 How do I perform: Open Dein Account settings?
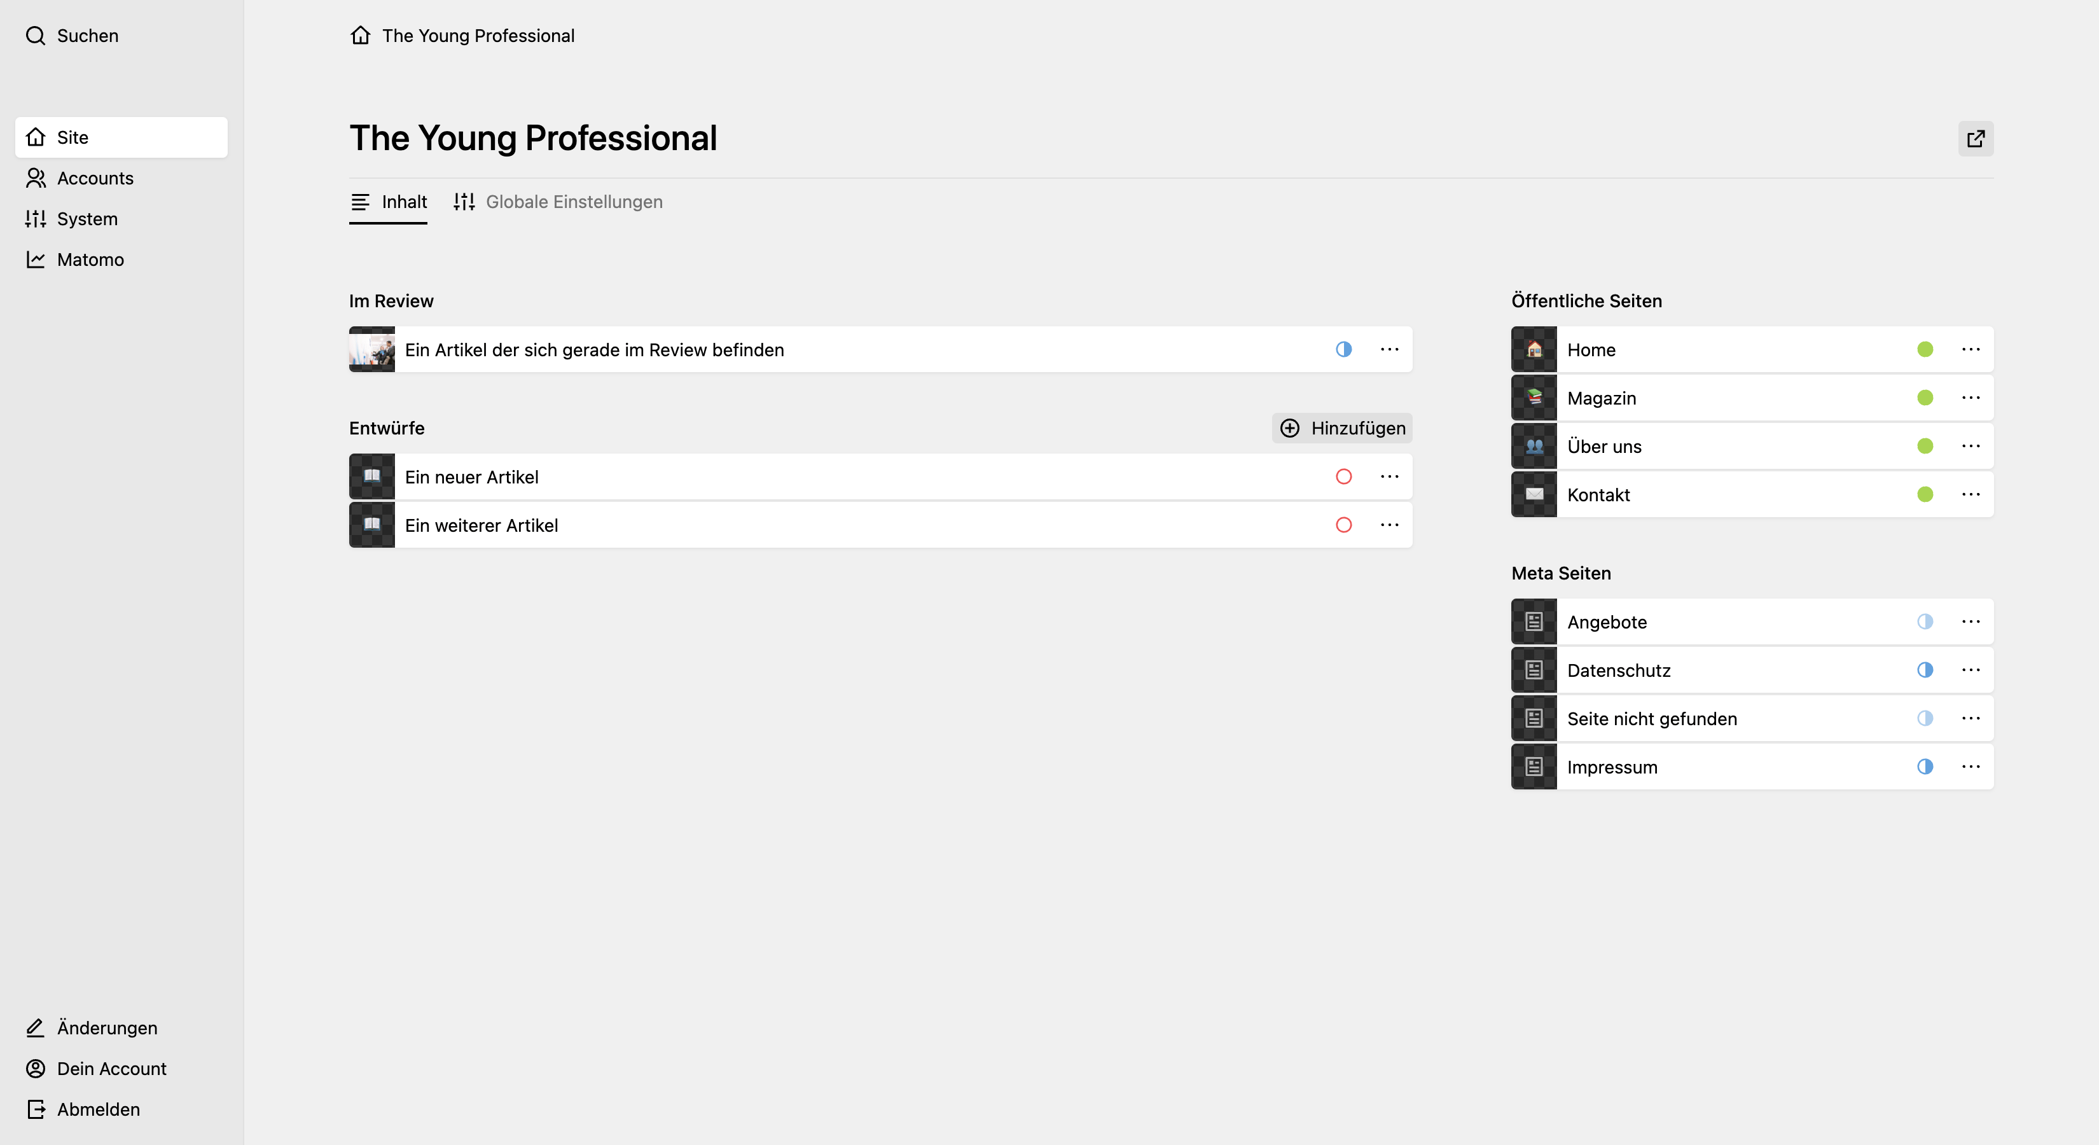coord(121,1069)
